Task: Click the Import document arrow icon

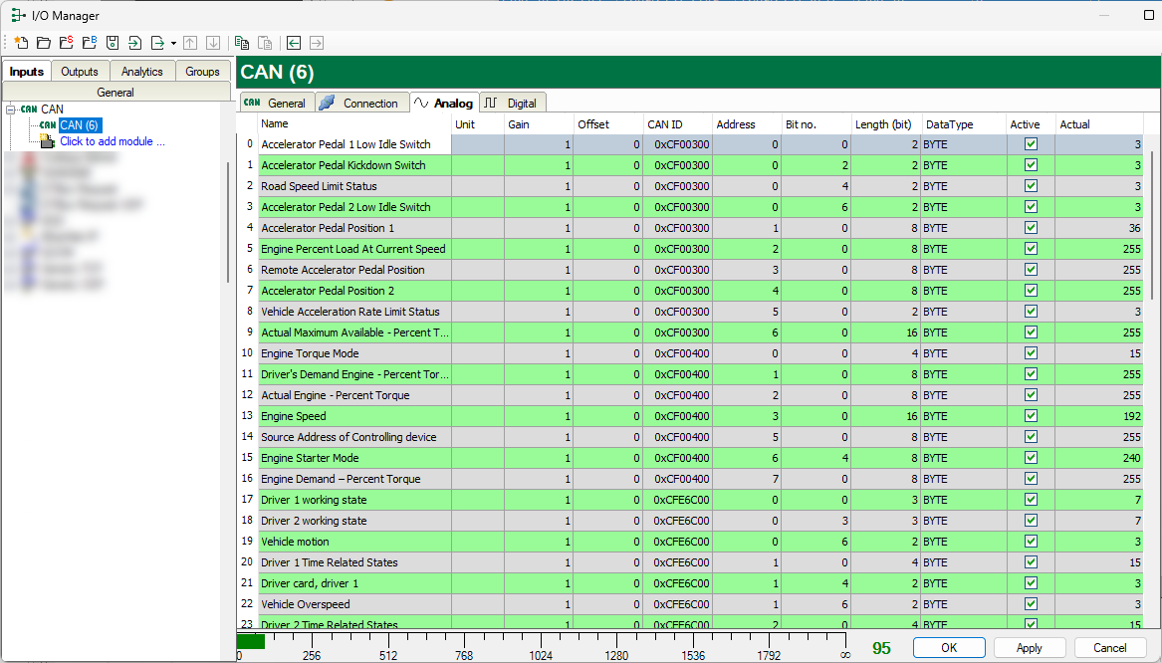Action: (134, 43)
